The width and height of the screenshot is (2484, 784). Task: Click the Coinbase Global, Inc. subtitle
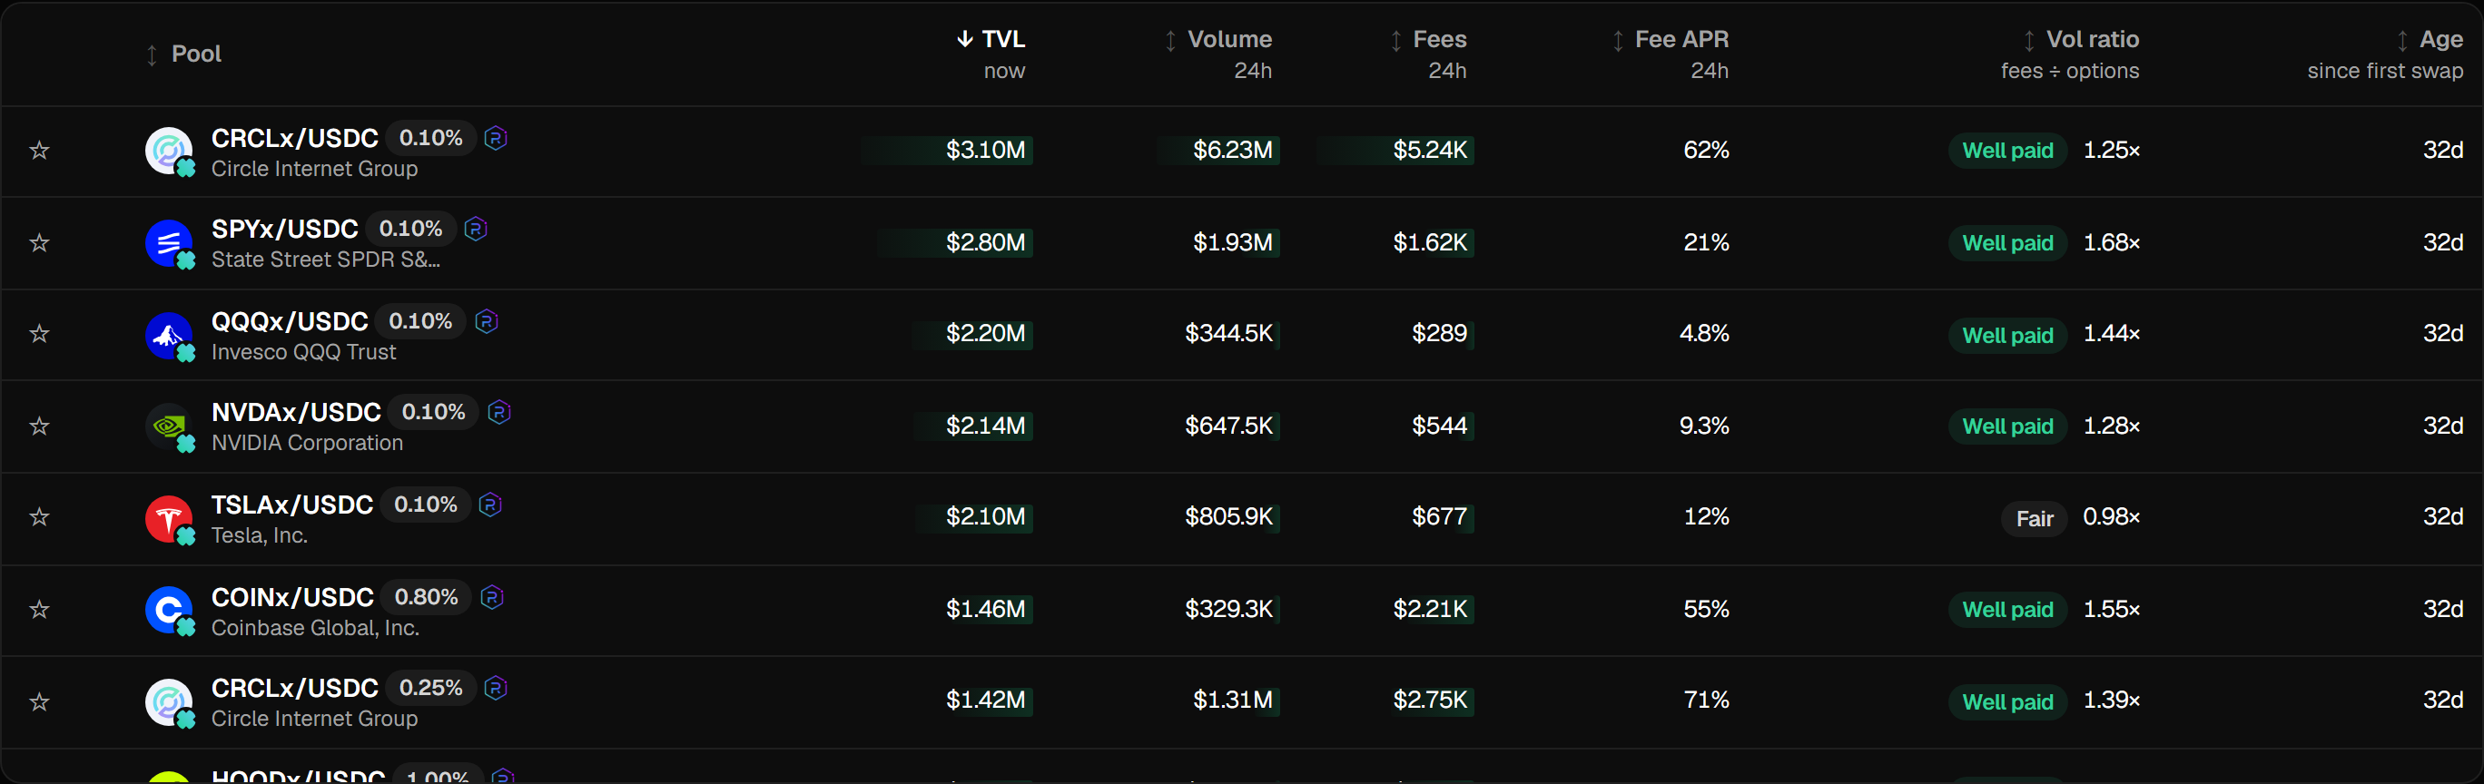pos(315,629)
